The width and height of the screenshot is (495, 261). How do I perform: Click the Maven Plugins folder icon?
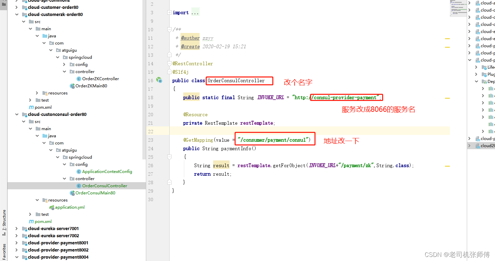pos(484,74)
